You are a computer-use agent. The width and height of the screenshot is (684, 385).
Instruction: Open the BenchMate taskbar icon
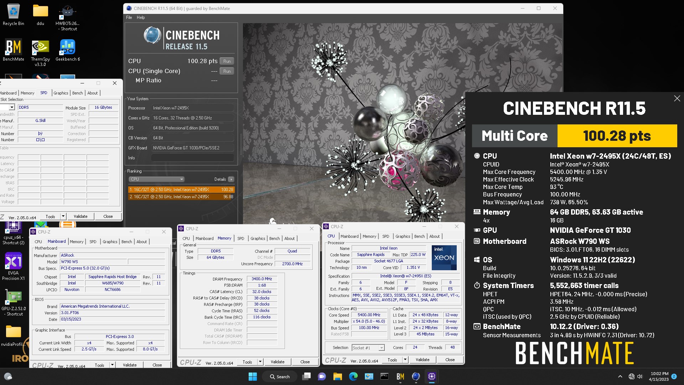point(400,376)
